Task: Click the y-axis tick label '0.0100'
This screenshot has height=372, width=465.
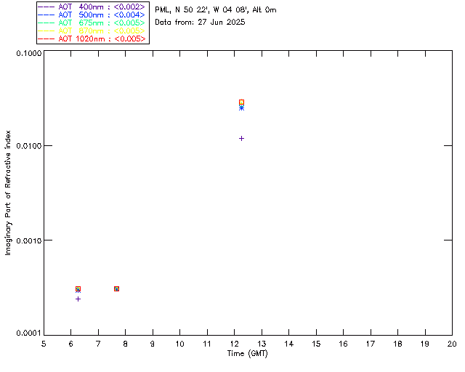Action: point(28,146)
